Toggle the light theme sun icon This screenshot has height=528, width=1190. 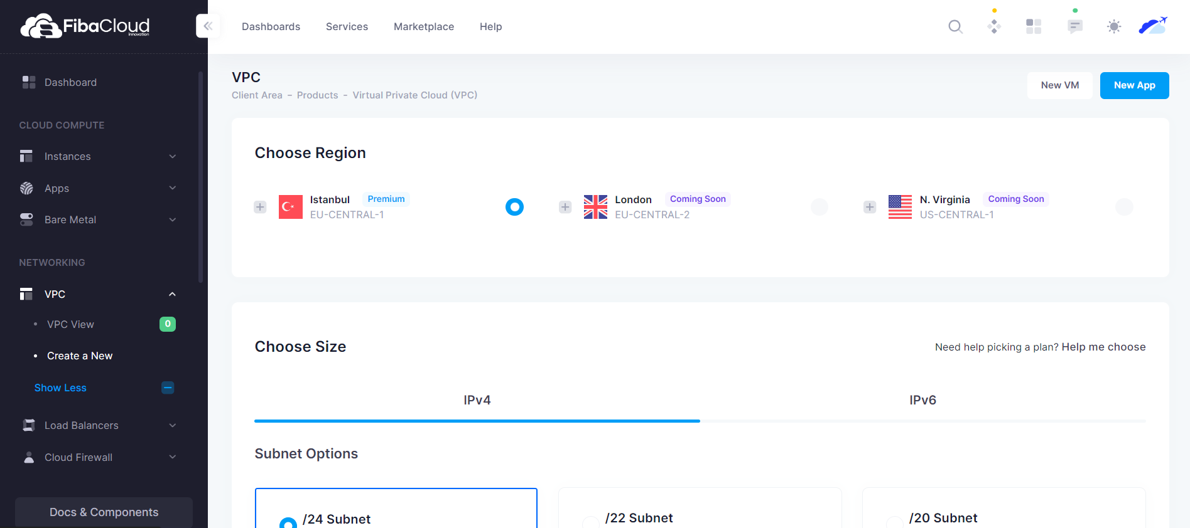[x=1114, y=26]
